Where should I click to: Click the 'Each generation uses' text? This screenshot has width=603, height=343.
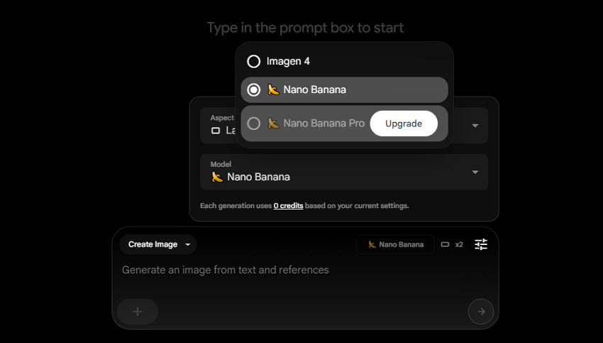pyautogui.click(x=236, y=205)
